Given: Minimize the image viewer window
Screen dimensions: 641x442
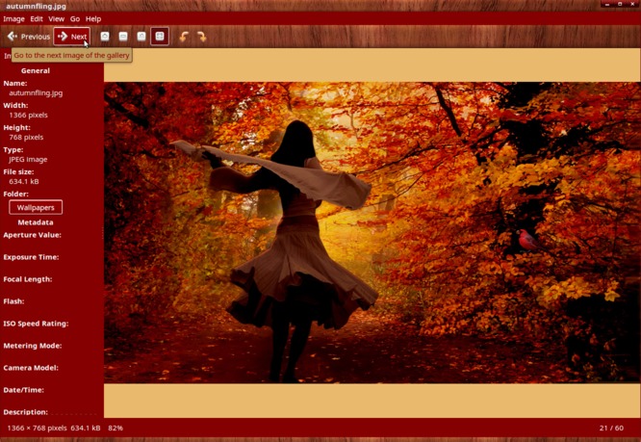Looking at the screenshot, I should coord(607,4).
